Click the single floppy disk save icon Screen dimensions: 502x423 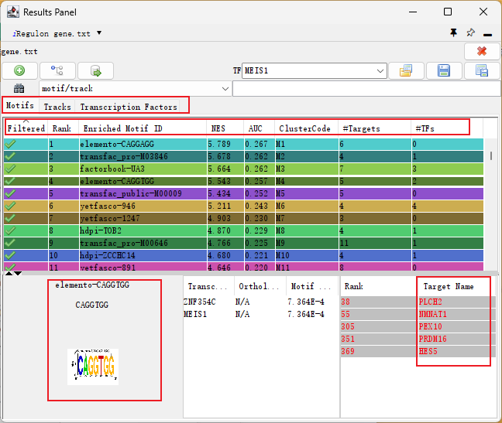444,70
